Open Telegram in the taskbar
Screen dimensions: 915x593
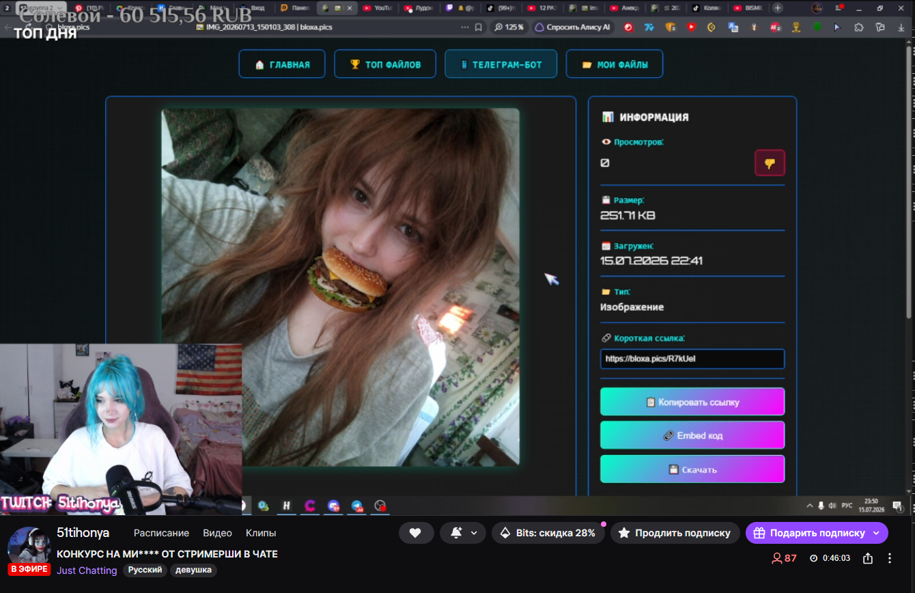coord(356,506)
